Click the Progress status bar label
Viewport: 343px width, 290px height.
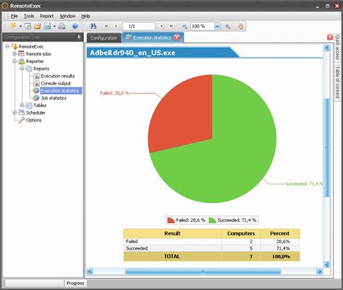[75, 283]
